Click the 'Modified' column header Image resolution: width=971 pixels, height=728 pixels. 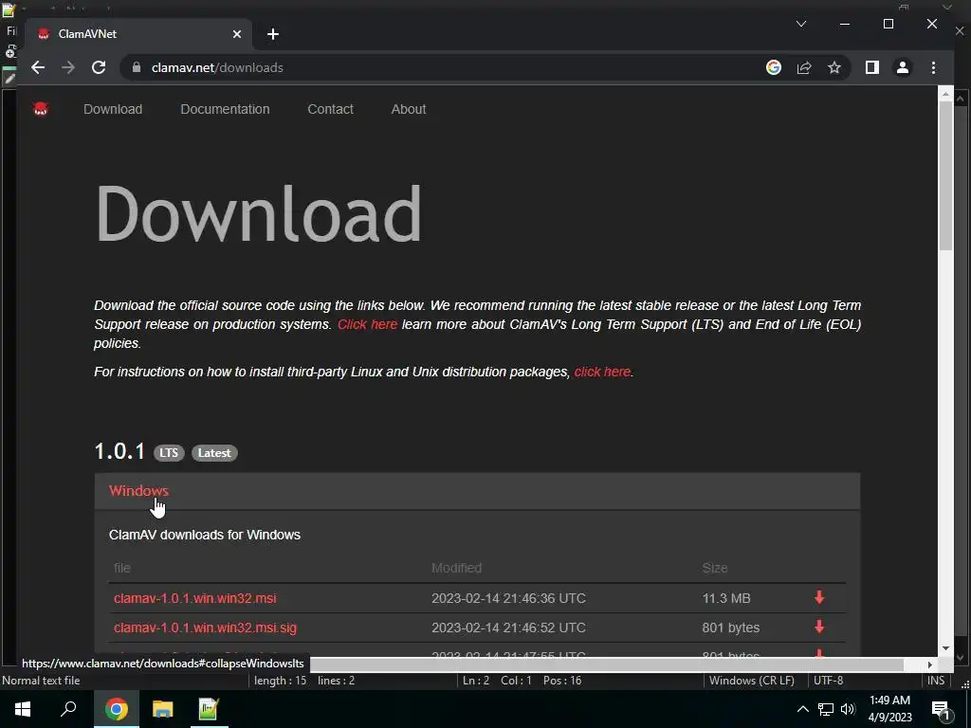click(x=456, y=568)
